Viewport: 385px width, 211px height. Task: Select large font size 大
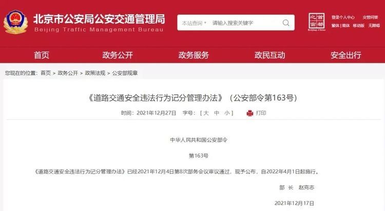(x=206, y=113)
